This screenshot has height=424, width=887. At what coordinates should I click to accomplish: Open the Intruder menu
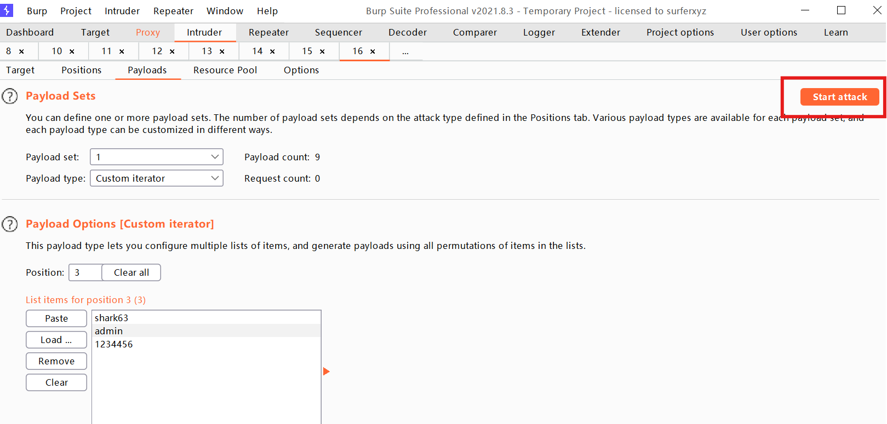tap(122, 11)
